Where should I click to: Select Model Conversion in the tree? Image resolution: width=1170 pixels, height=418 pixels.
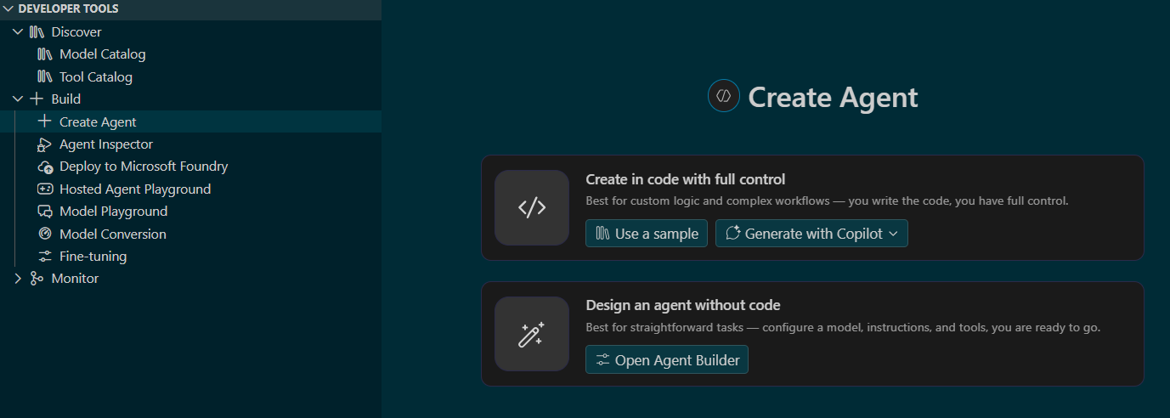[x=113, y=234]
